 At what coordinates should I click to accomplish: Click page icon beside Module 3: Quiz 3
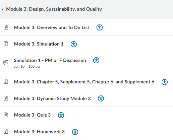coord(6,115)
